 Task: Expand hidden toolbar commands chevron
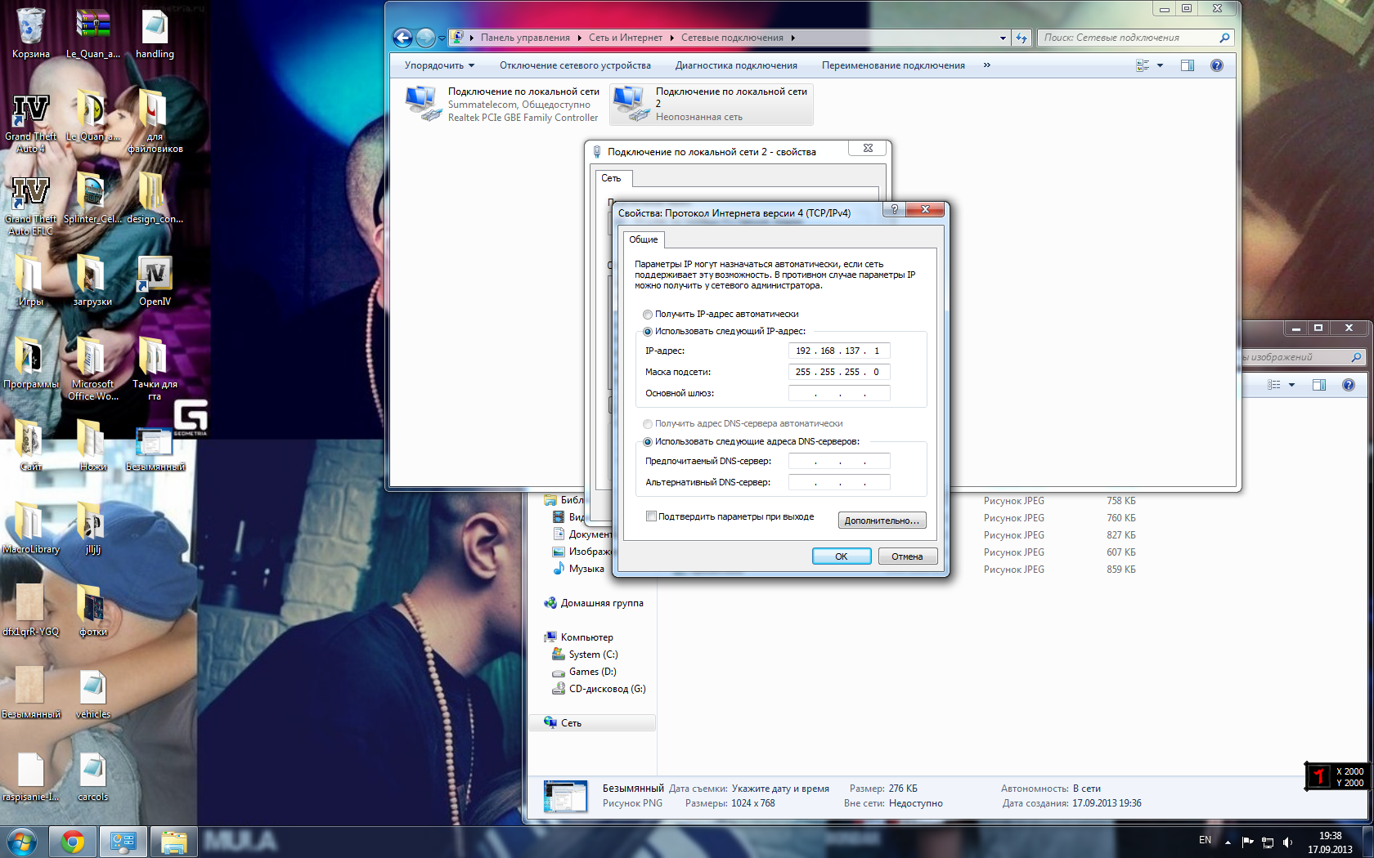click(x=987, y=65)
